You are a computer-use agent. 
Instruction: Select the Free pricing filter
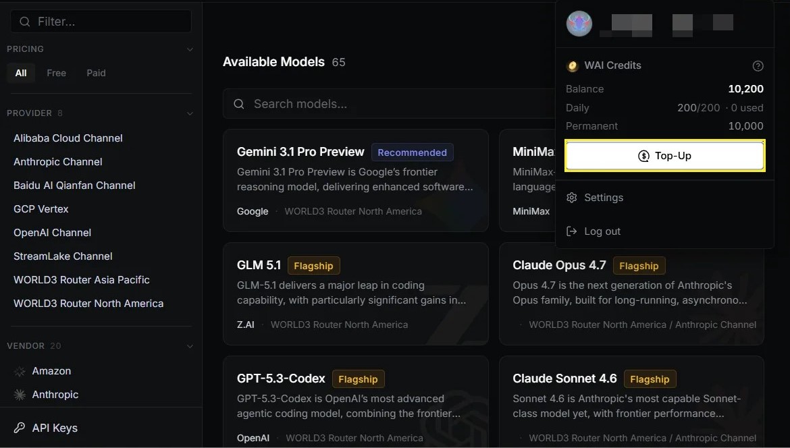coord(57,73)
